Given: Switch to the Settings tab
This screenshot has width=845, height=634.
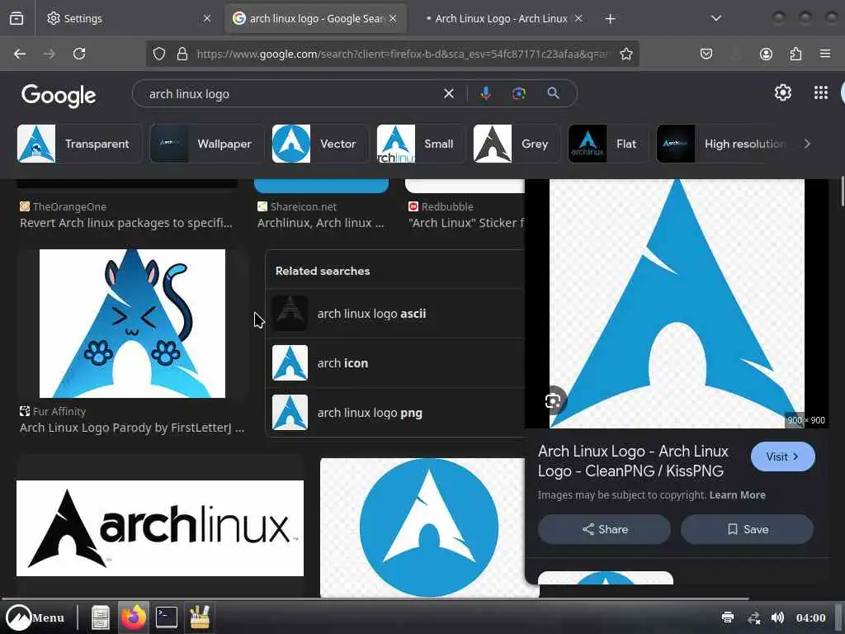Looking at the screenshot, I should click(x=129, y=18).
